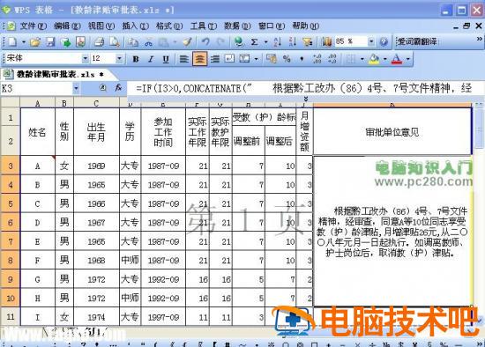
Task: Open the 插入 menu
Action: (x=135, y=26)
